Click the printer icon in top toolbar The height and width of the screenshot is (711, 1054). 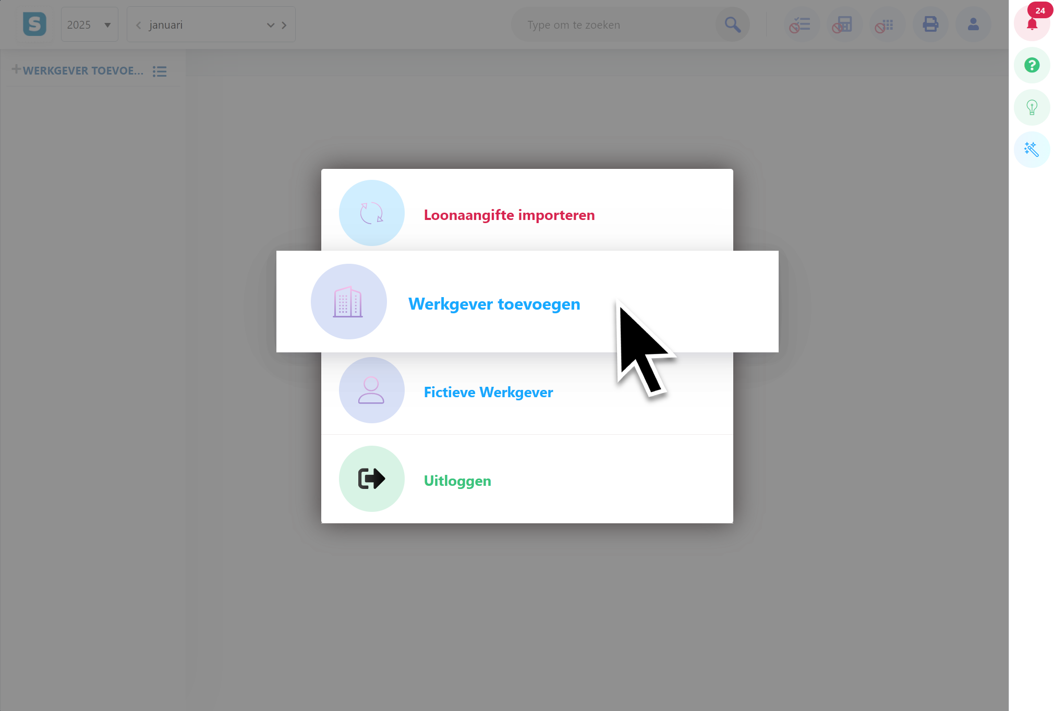pos(930,24)
